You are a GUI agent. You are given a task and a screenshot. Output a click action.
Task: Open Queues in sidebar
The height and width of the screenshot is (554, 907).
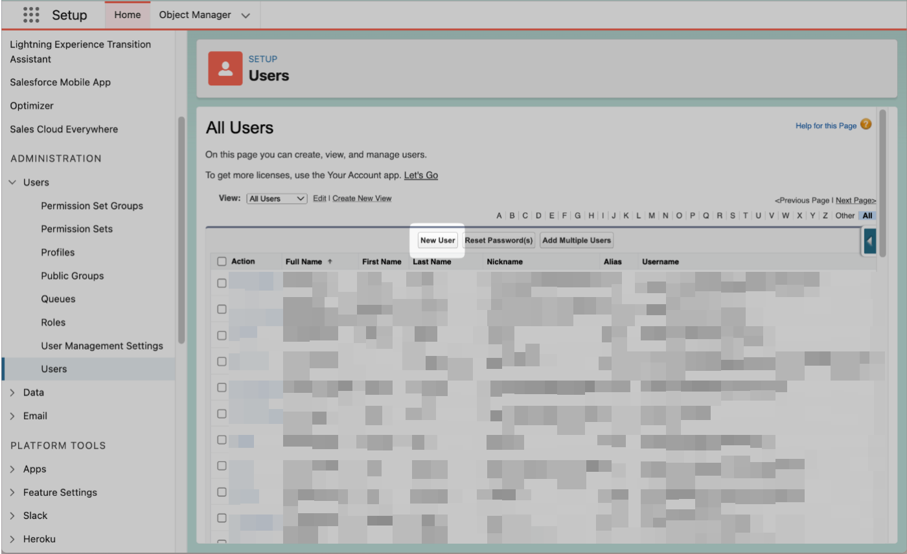pyautogui.click(x=58, y=299)
